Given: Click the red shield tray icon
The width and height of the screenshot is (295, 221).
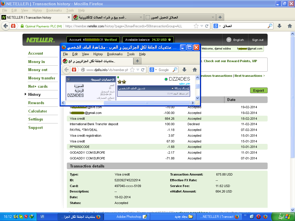Looking at the screenshot, I should 26,217.
